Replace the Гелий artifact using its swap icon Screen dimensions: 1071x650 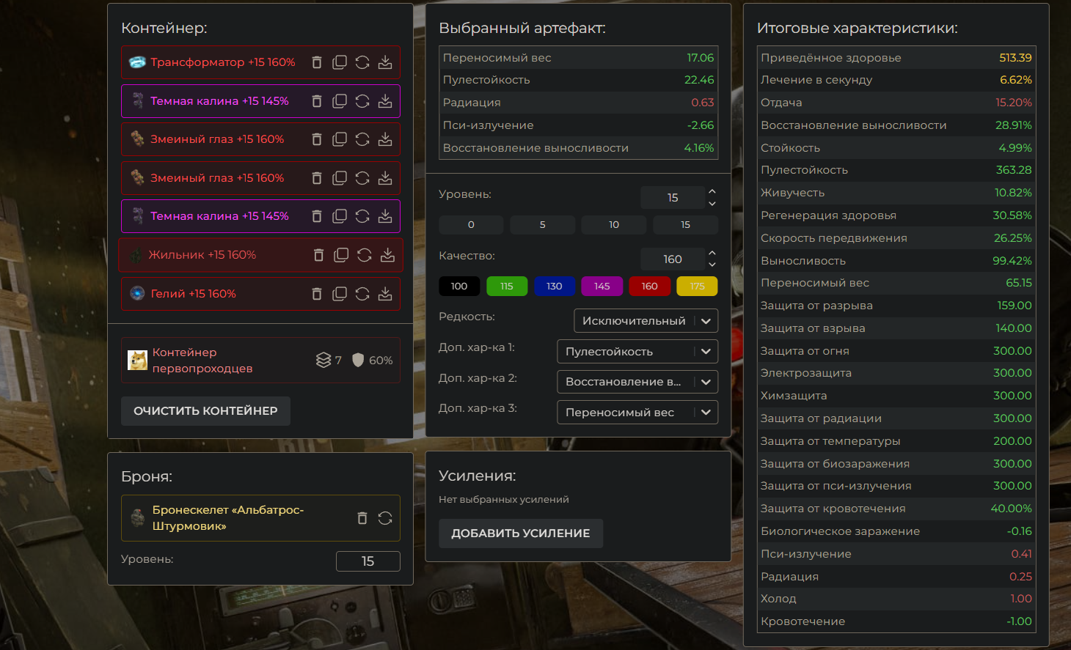pos(362,294)
